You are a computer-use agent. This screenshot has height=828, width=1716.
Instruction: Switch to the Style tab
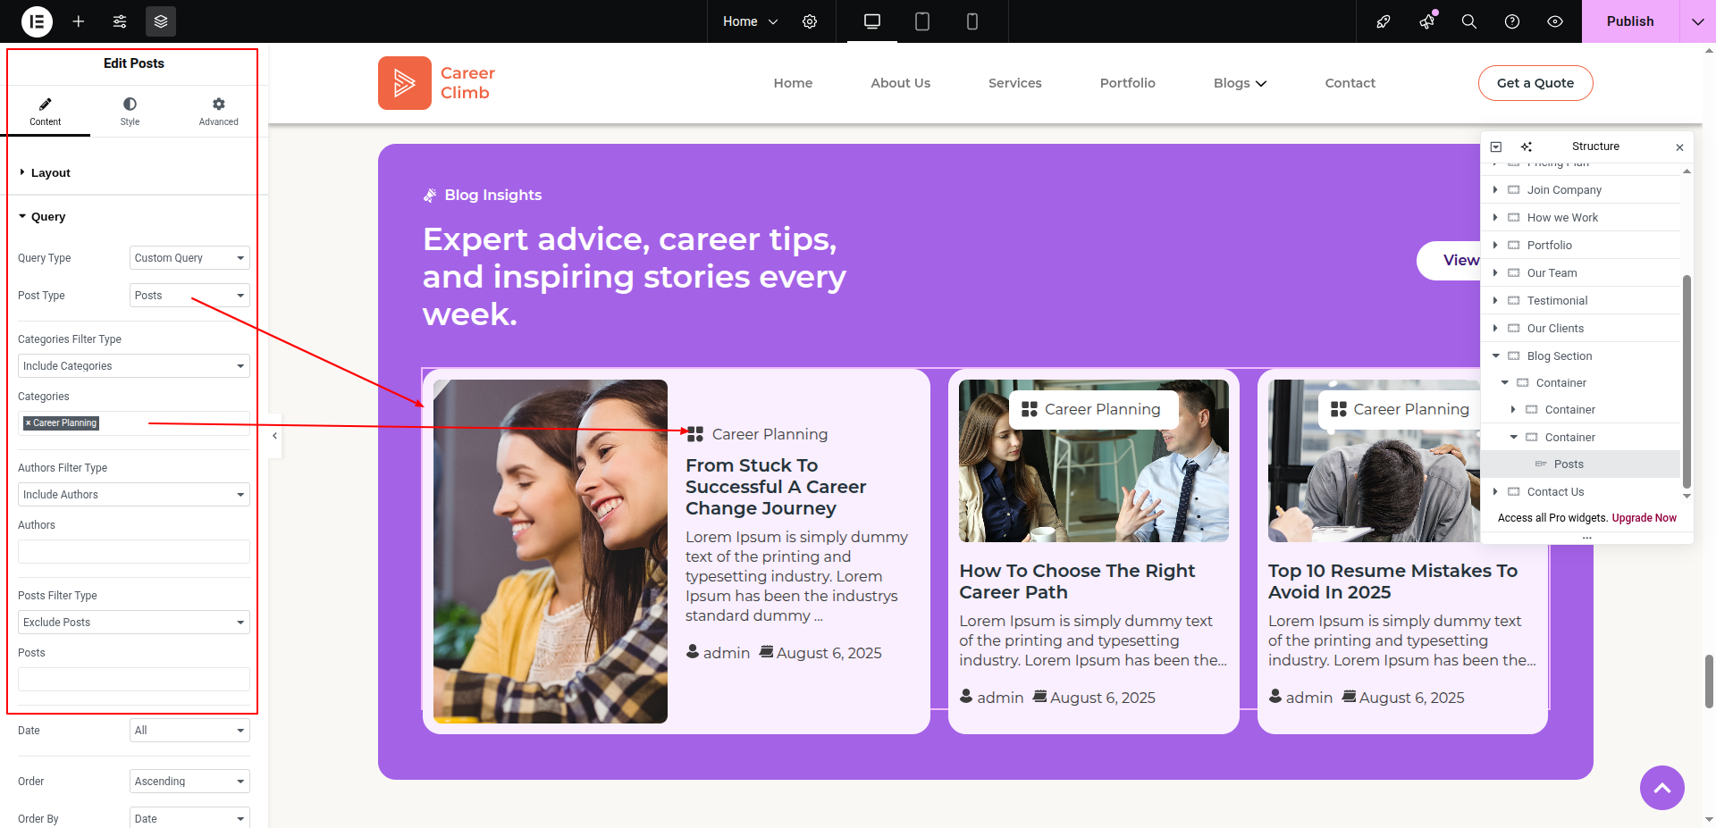click(130, 112)
